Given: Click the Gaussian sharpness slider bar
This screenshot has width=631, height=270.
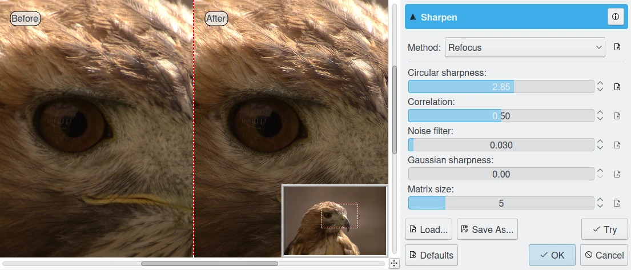Looking at the screenshot, I should point(501,174).
